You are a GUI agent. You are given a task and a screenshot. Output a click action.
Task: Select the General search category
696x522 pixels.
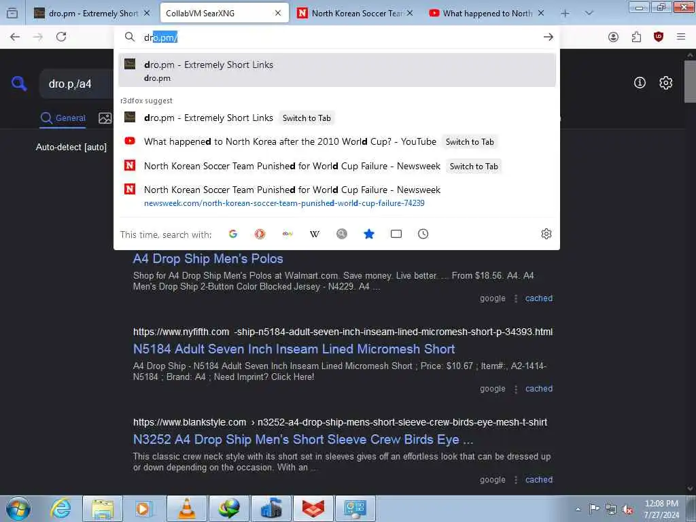tap(63, 118)
